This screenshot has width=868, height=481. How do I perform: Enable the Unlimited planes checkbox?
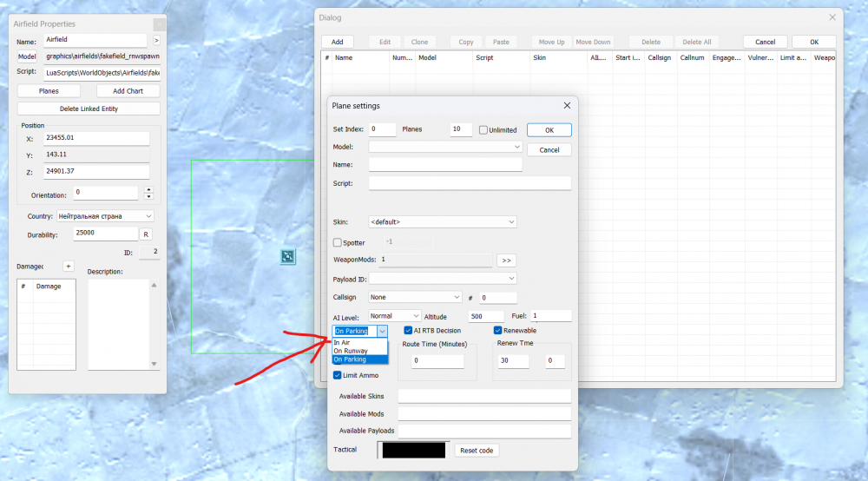coord(484,130)
